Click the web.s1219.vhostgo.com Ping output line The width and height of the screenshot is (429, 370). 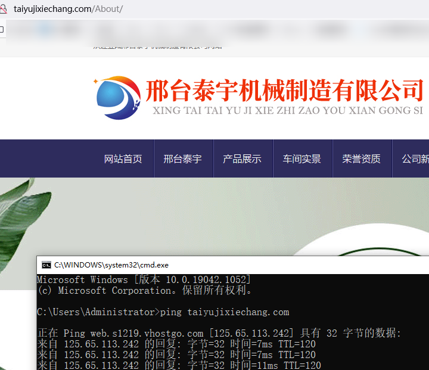tap(219, 334)
